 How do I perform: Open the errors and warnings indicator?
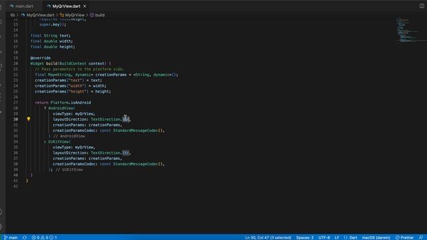[44, 237]
